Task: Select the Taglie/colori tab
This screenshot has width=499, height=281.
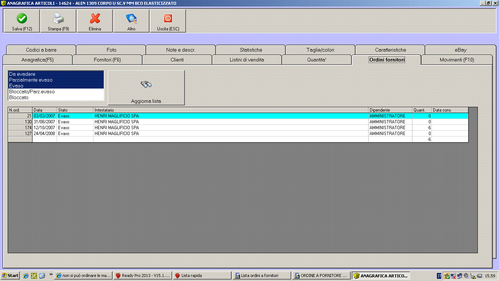Action: 320,50
